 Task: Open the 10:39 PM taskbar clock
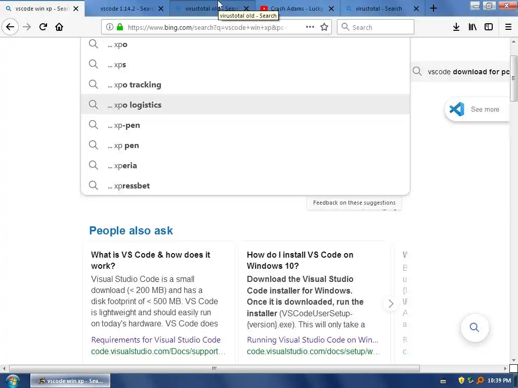(x=499, y=381)
